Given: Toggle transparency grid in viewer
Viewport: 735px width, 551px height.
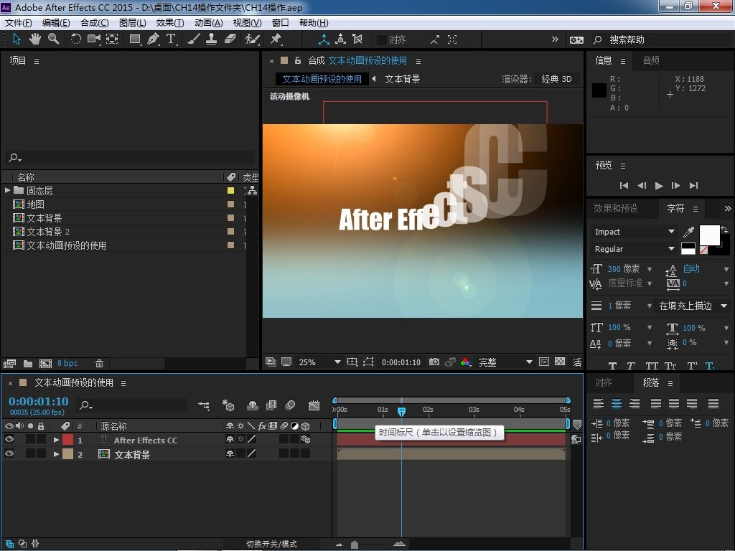Looking at the screenshot, I should [560, 362].
